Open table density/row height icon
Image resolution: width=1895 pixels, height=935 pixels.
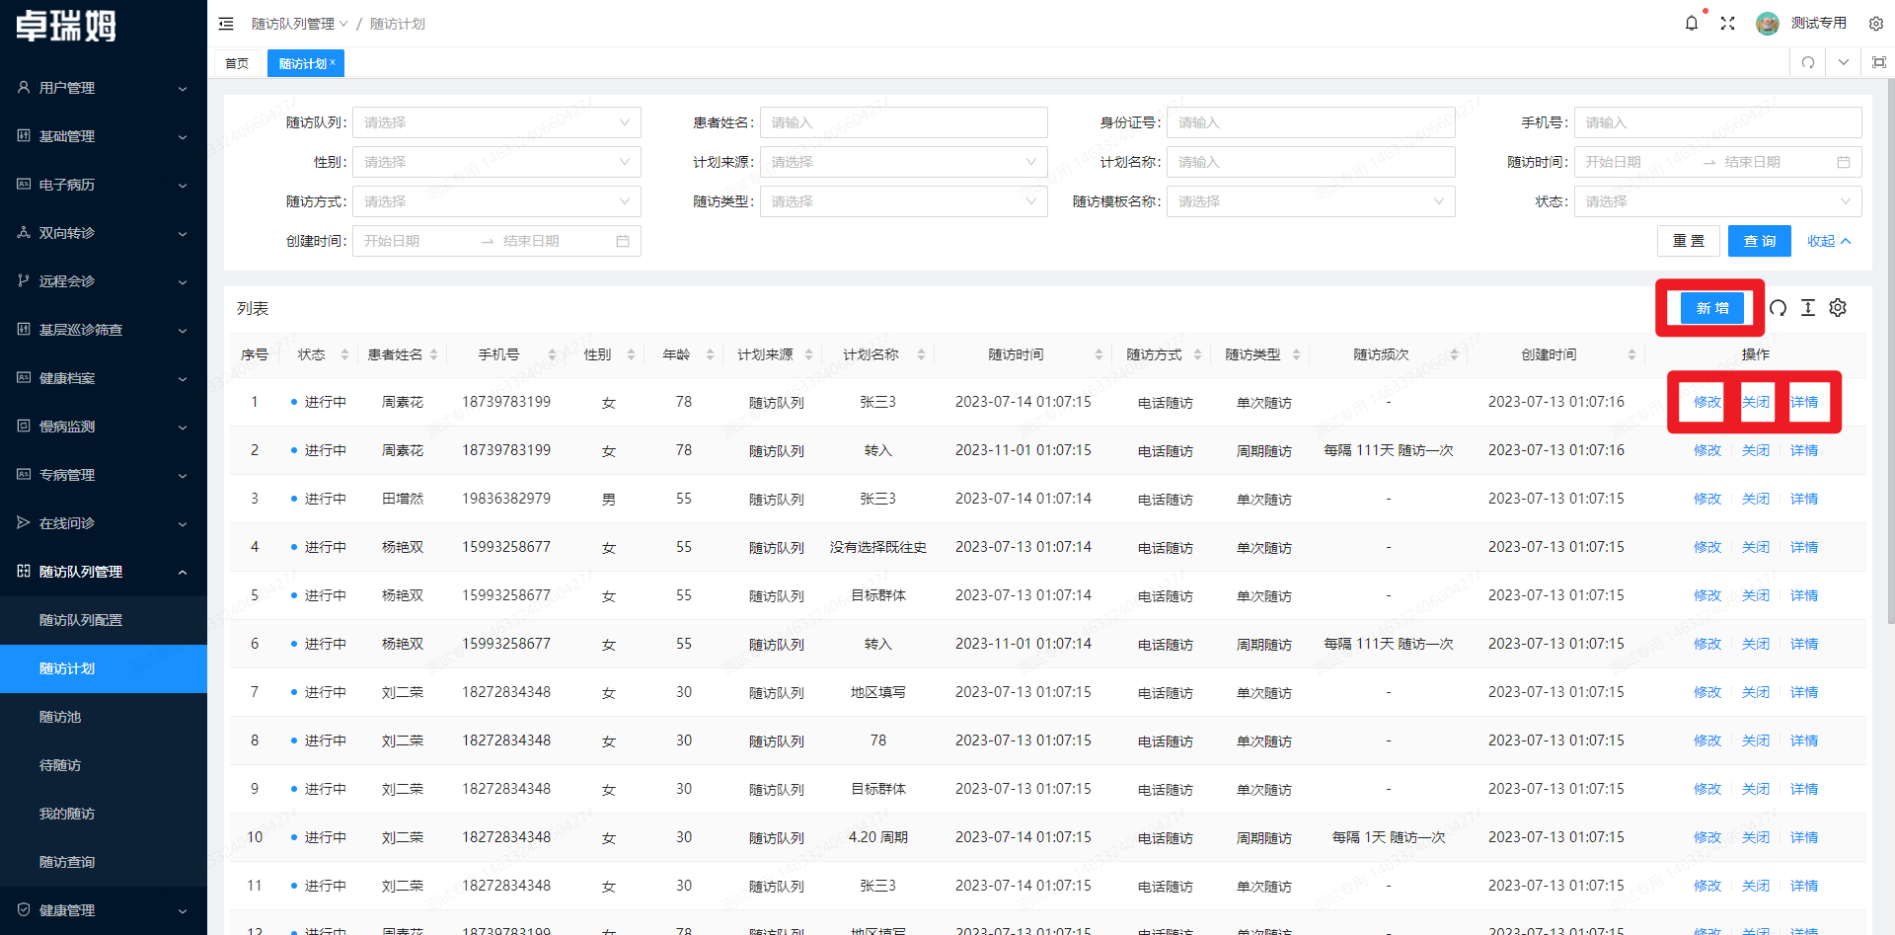(1807, 308)
